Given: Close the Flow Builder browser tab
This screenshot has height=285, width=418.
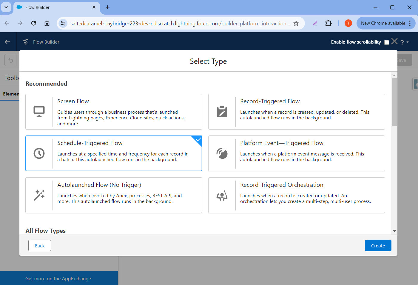Looking at the screenshot, I should click(x=94, y=7).
